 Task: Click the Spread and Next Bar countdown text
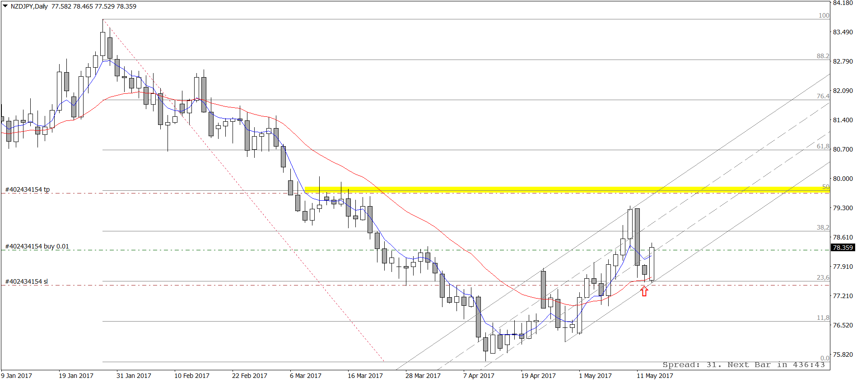pos(744,364)
